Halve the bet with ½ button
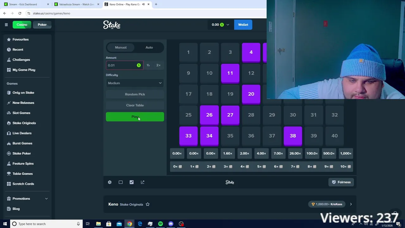Image resolution: width=405 pixels, height=228 pixels. click(x=148, y=65)
